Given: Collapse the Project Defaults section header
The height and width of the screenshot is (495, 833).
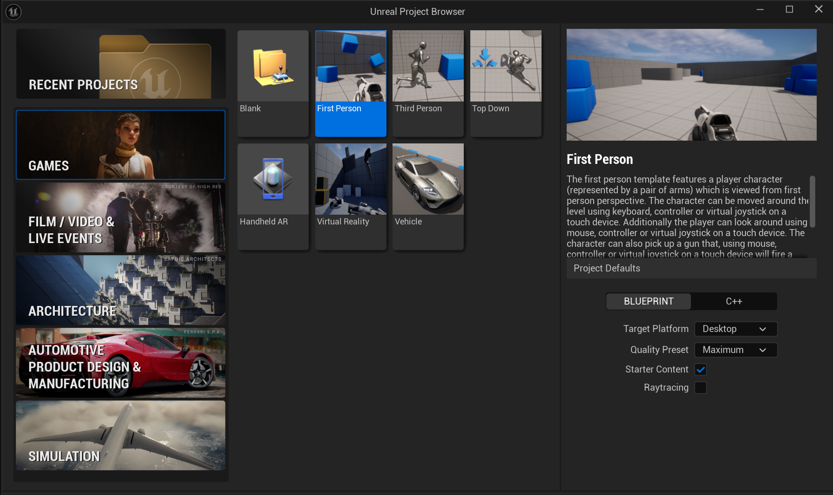Looking at the screenshot, I should 691,268.
